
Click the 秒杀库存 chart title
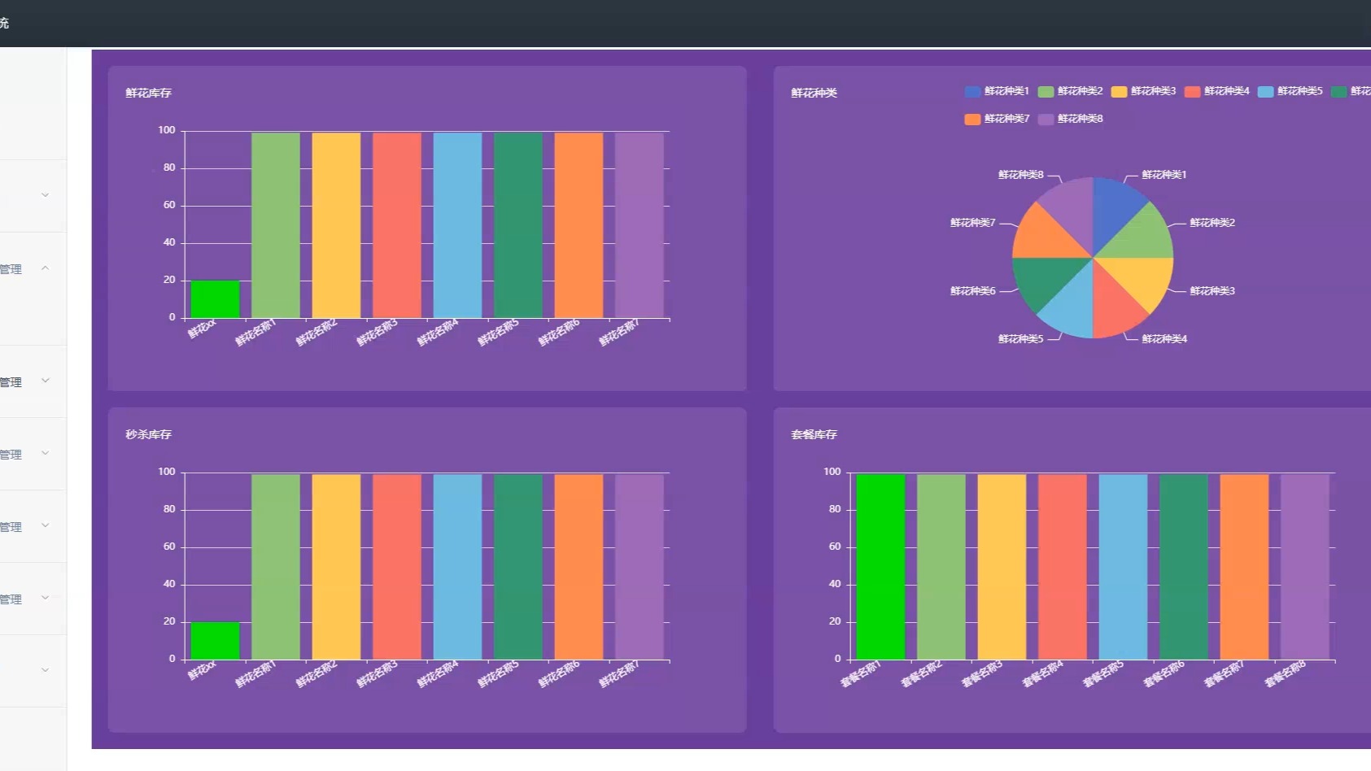click(x=149, y=434)
